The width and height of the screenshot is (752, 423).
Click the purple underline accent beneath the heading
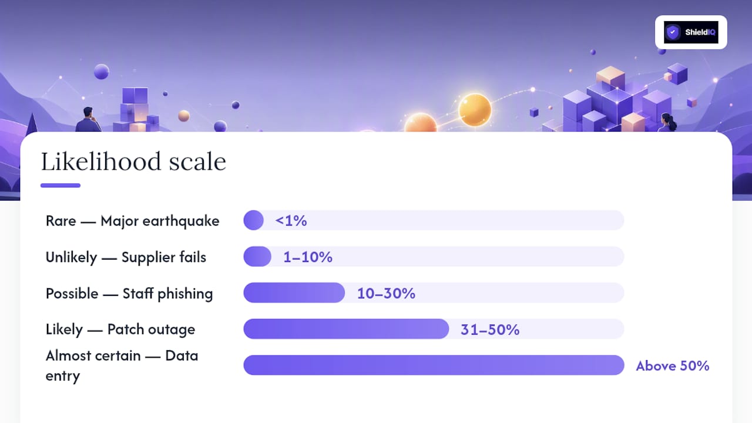click(61, 186)
